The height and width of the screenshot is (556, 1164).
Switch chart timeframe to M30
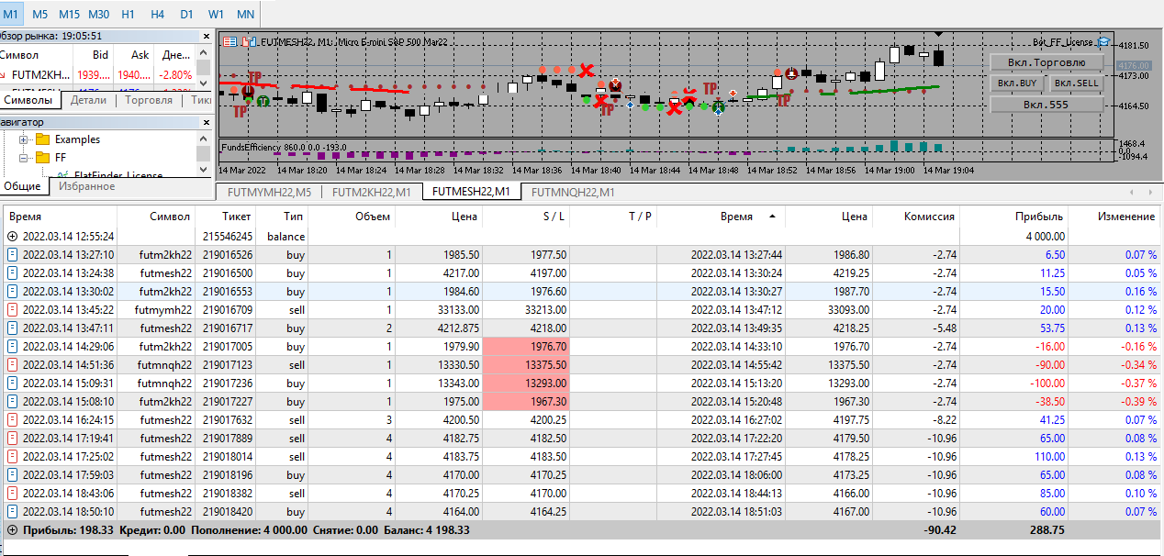tap(99, 14)
